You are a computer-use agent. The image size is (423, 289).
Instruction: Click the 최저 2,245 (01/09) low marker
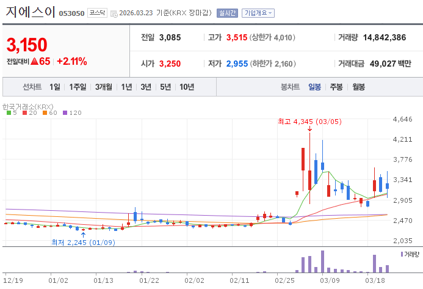point(84,243)
